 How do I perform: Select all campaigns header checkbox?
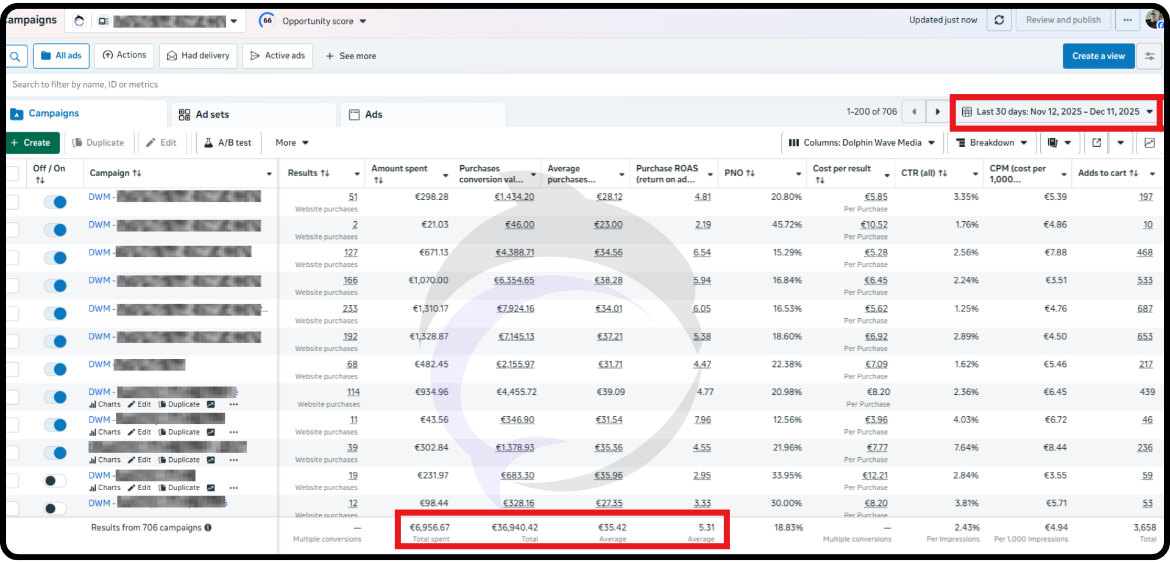(x=13, y=174)
